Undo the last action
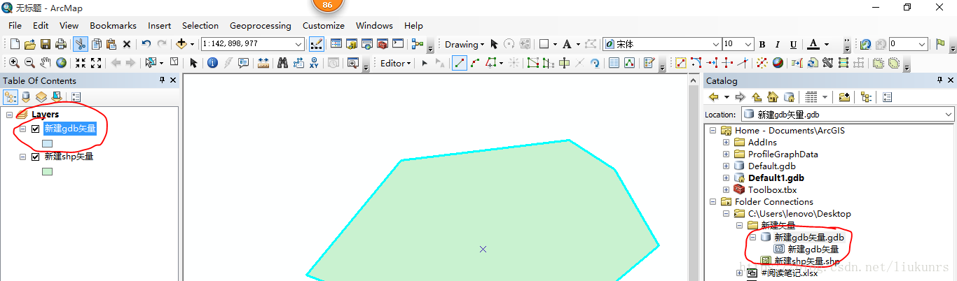This screenshot has height=281, width=957. point(146,44)
